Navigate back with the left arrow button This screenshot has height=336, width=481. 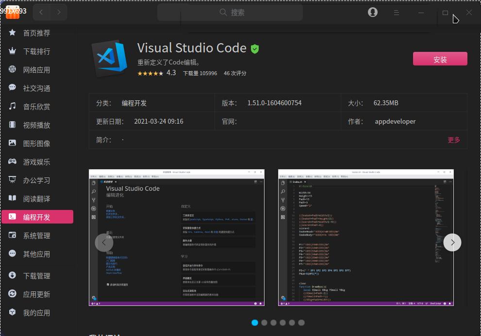(41, 13)
